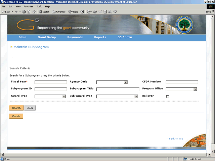
Task: Click the G5 logo in the banner
Action: tap(28, 24)
